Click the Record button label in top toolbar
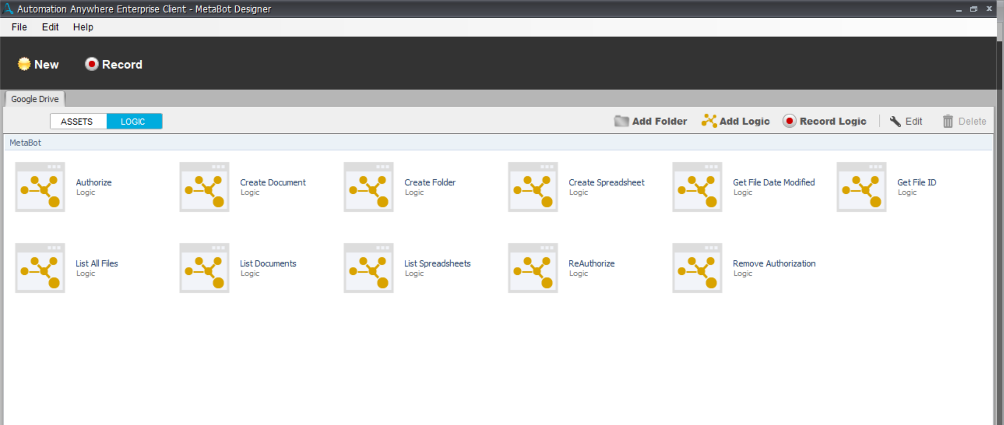 point(122,64)
